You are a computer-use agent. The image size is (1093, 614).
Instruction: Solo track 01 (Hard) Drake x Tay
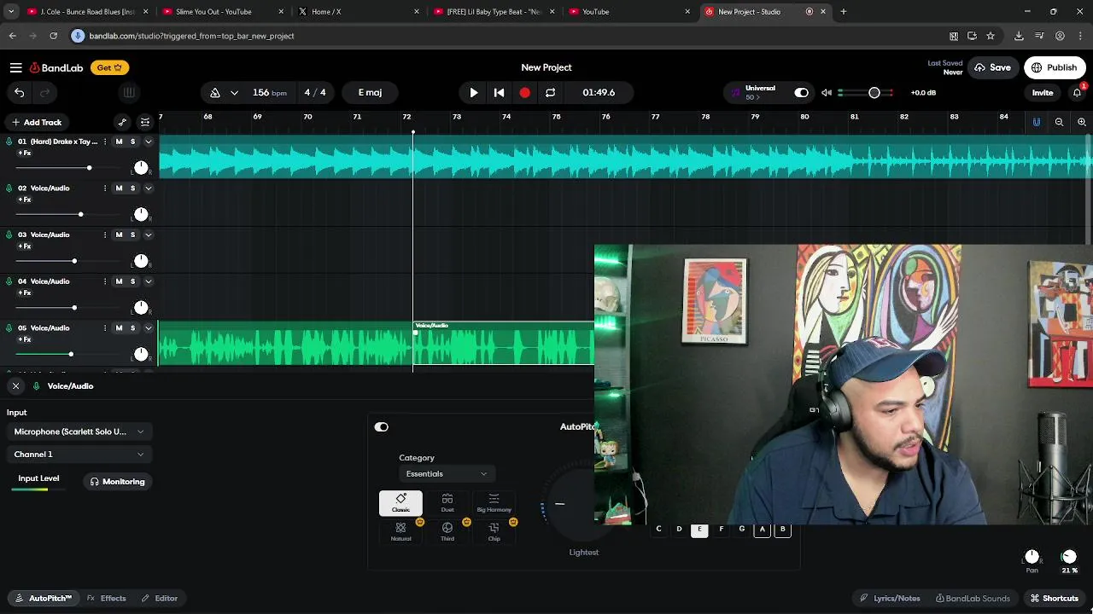point(132,142)
